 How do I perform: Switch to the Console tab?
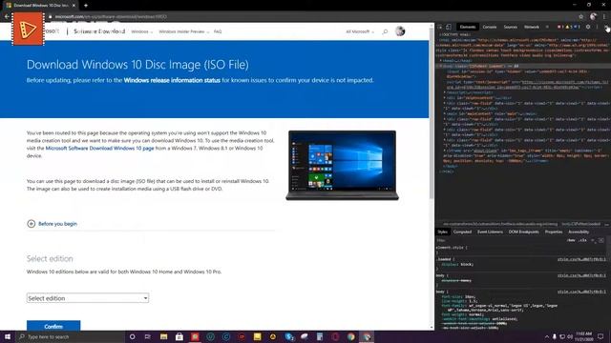pyautogui.click(x=490, y=27)
